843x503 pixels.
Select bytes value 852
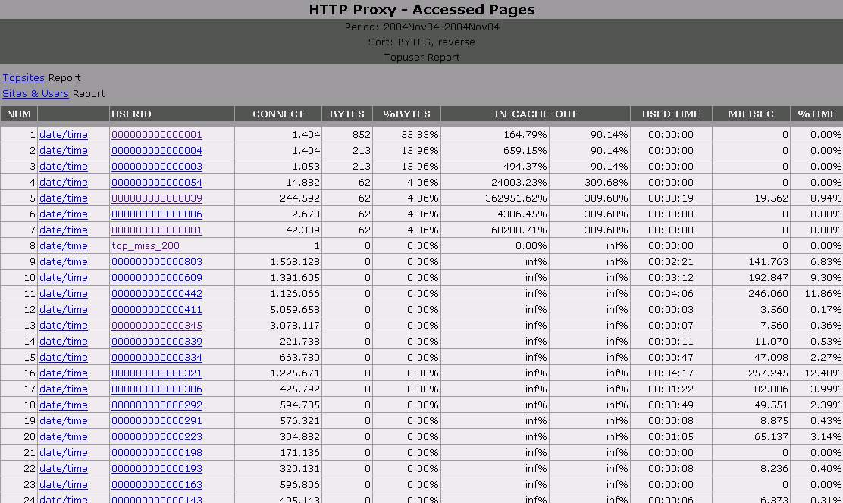(x=347, y=134)
